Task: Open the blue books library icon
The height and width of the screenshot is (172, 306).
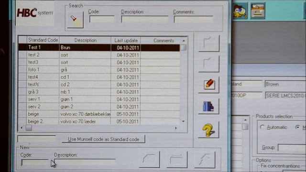Action: tap(209, 106)
